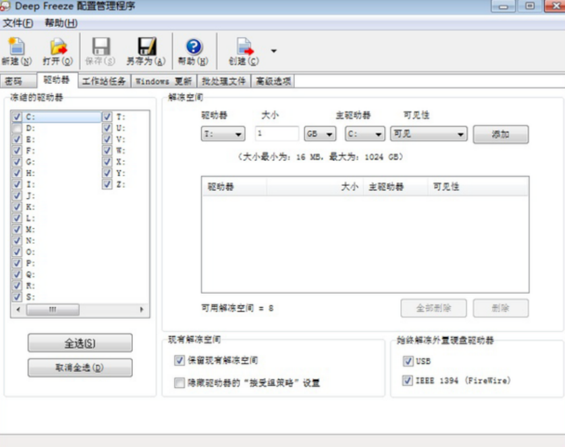The width and height of the screenshot is (565, 447).
Task: Enable 隐藏驱动器的“接受组策略”设置 checkbox
Action: pos(179,382)
